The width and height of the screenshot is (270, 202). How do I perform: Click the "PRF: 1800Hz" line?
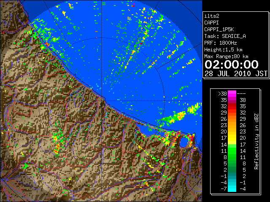pyautogui.click(x=220, y=43)
